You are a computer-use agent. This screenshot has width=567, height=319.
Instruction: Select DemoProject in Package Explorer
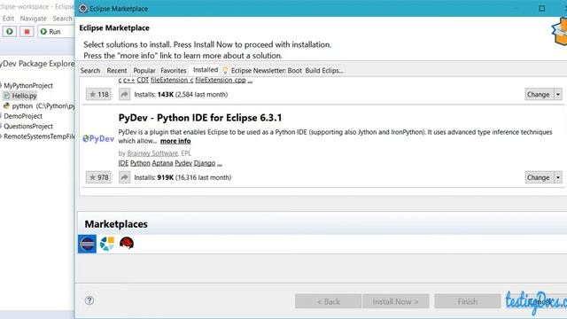point(23,116)
